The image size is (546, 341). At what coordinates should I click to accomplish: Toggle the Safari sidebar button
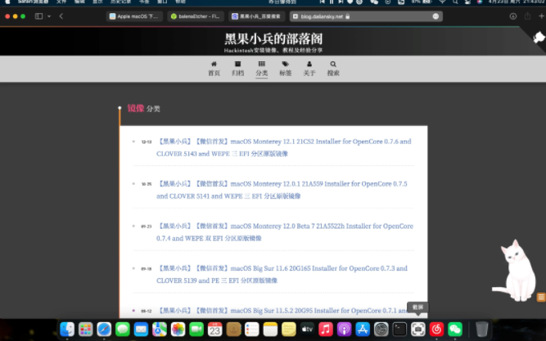click(38, 16)
